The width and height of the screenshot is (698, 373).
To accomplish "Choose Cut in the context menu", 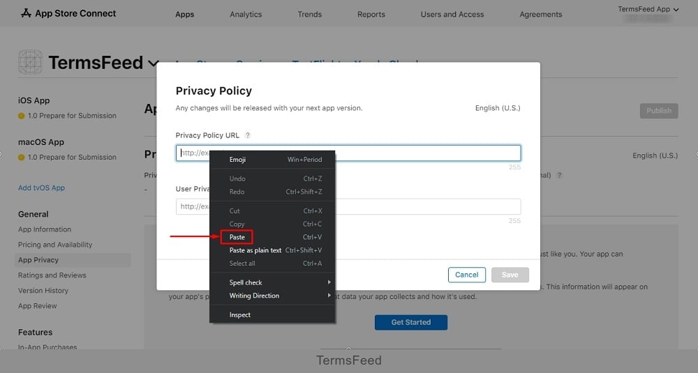I will tap(272, 211).
